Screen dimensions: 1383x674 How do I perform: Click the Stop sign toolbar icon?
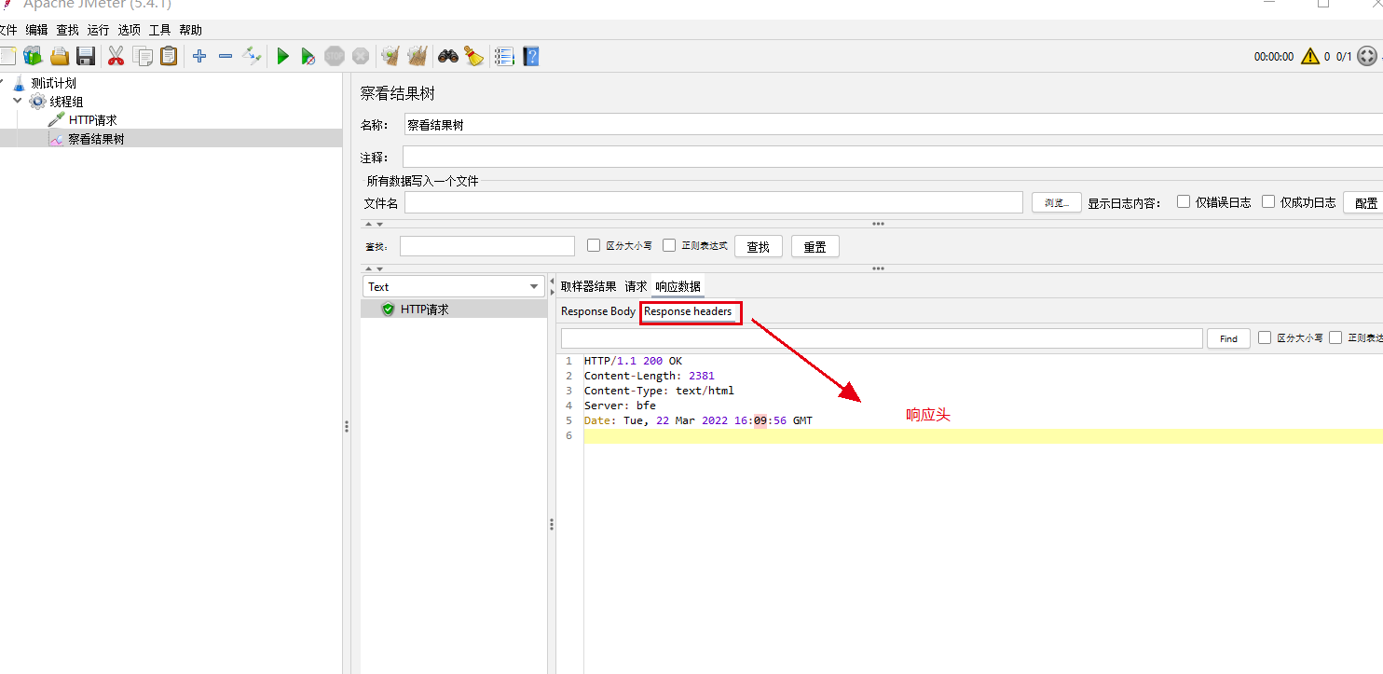point(335,56)
